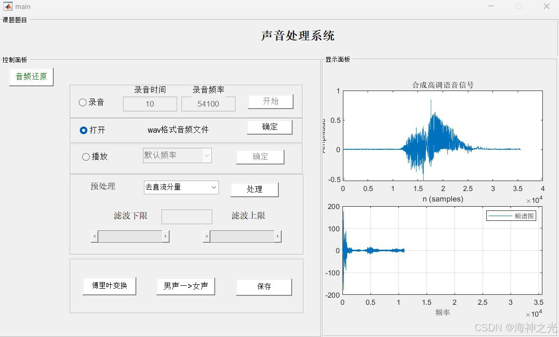Screen dimensions: 559x337
Task: Click the 录音频率 field showing 54100
Action: 208,104
